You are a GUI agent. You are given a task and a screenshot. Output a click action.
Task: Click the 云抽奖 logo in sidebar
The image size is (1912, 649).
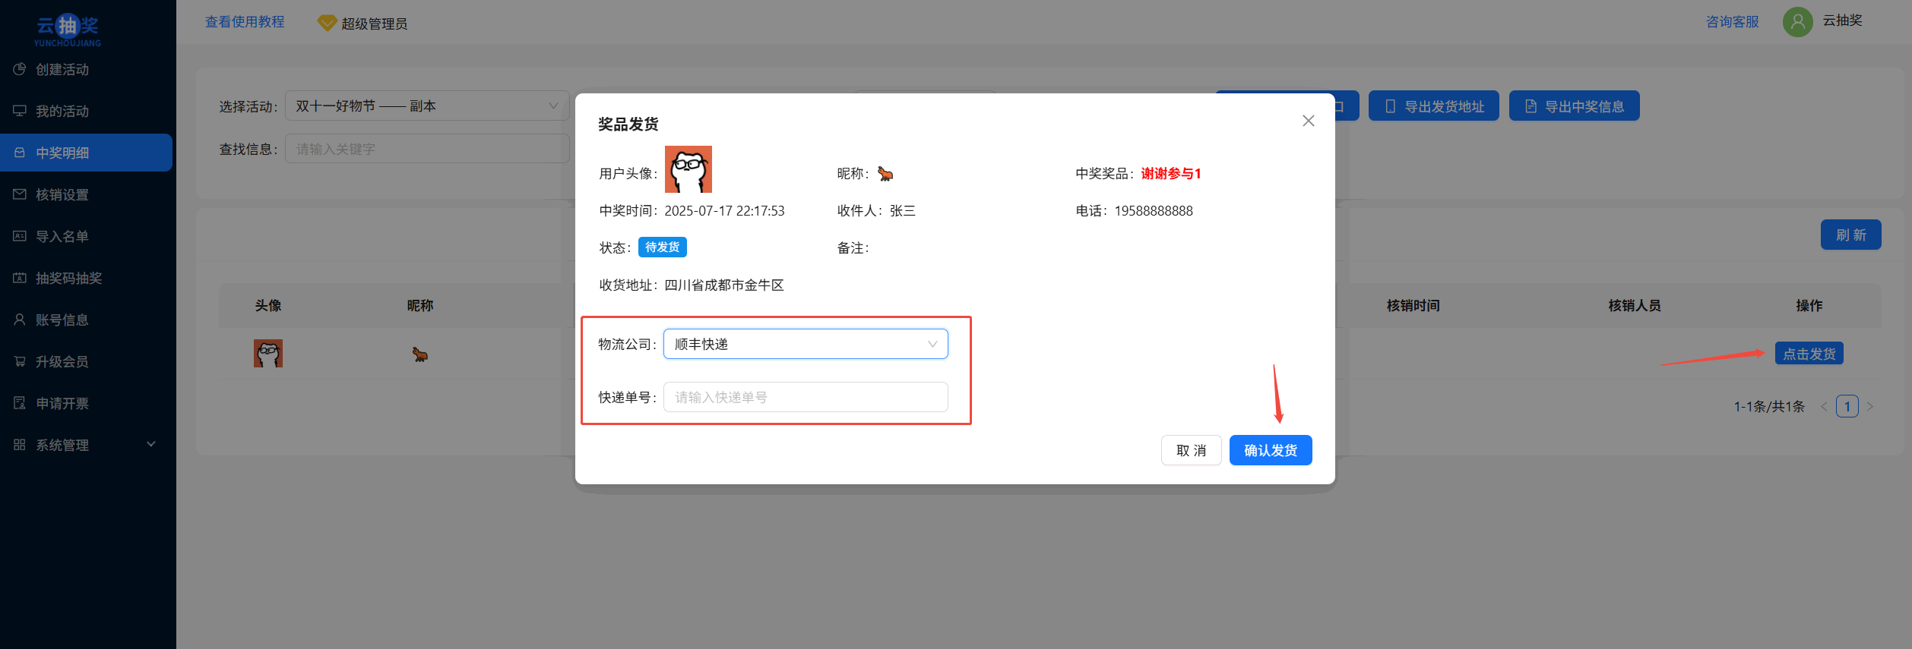coord(68,30)
